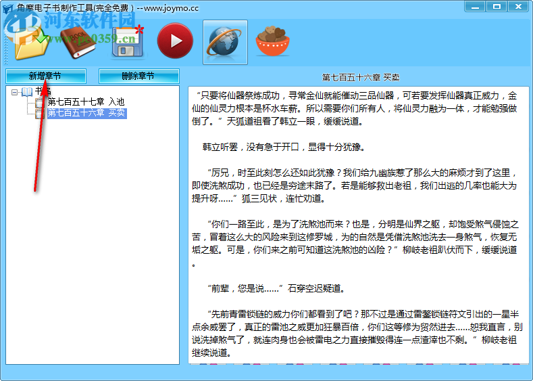Viewport: 533px width, 381px height.
Task: Click page icon beside 第七百五十六章 买卖
Action: (x=40, y=114)
